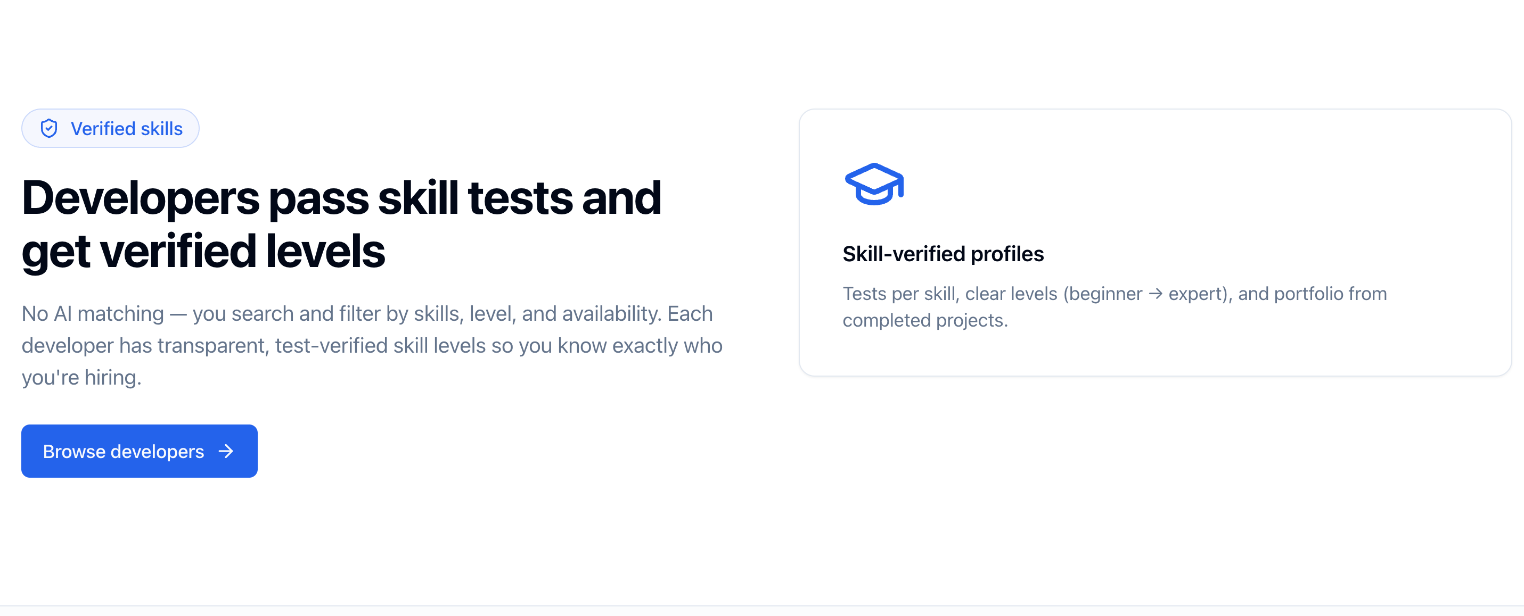Click the "you're hiring." text
Screen dimensions: 1524x616
[x=81, y=377]
